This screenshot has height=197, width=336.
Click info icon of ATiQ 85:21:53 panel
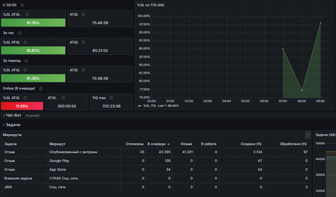click(x=83, y=42)
